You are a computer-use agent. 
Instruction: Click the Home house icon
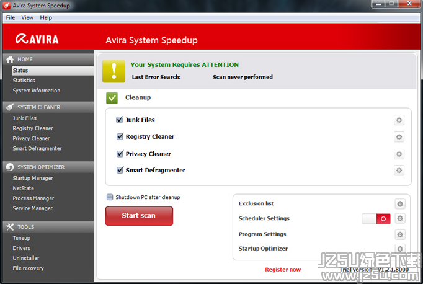[10, 60]
